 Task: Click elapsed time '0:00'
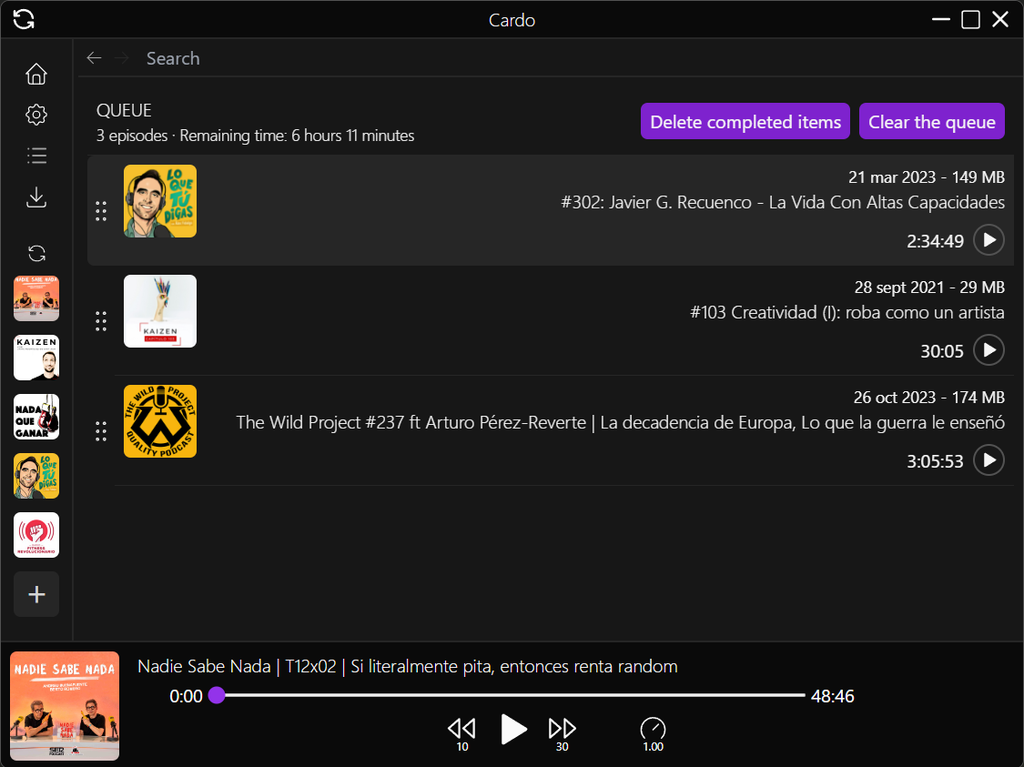[x=186, y=697]
